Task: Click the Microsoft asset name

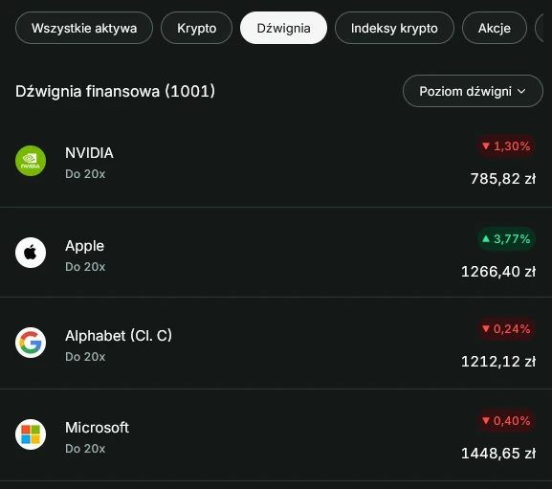Action: (x=98, y=428)
